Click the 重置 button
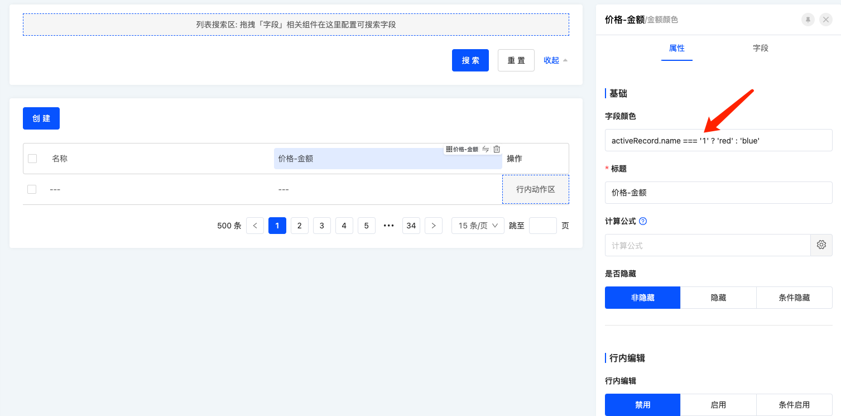The height and width of the screenshot is (416, 841). (516, 60)
